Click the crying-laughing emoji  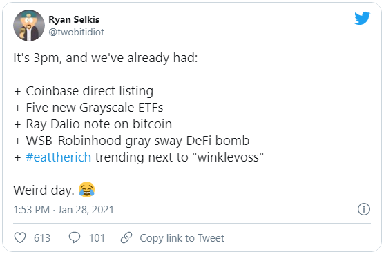point(87,189)
